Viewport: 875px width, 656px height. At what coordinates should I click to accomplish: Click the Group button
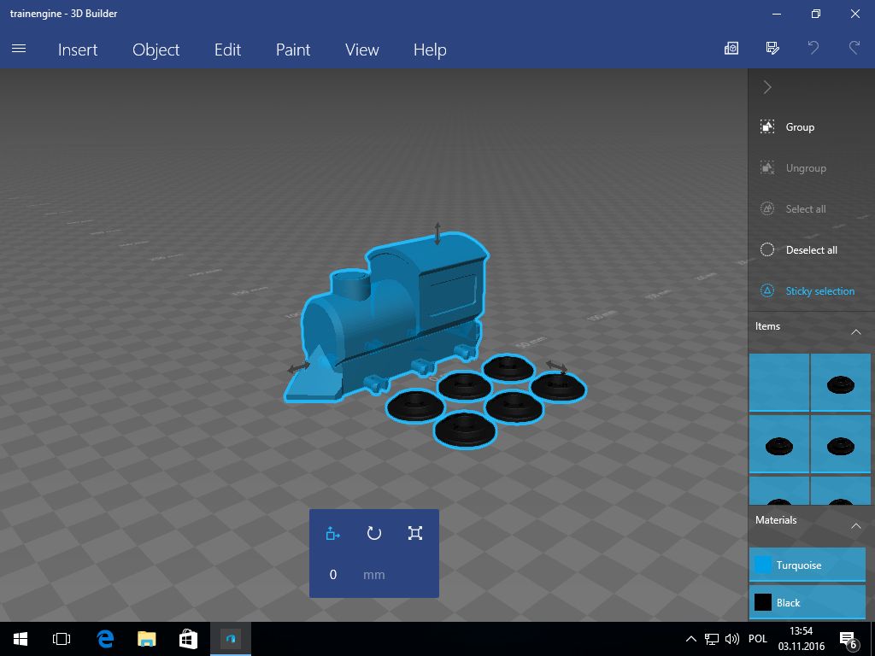pyautogui.click(x=799, y=126)
